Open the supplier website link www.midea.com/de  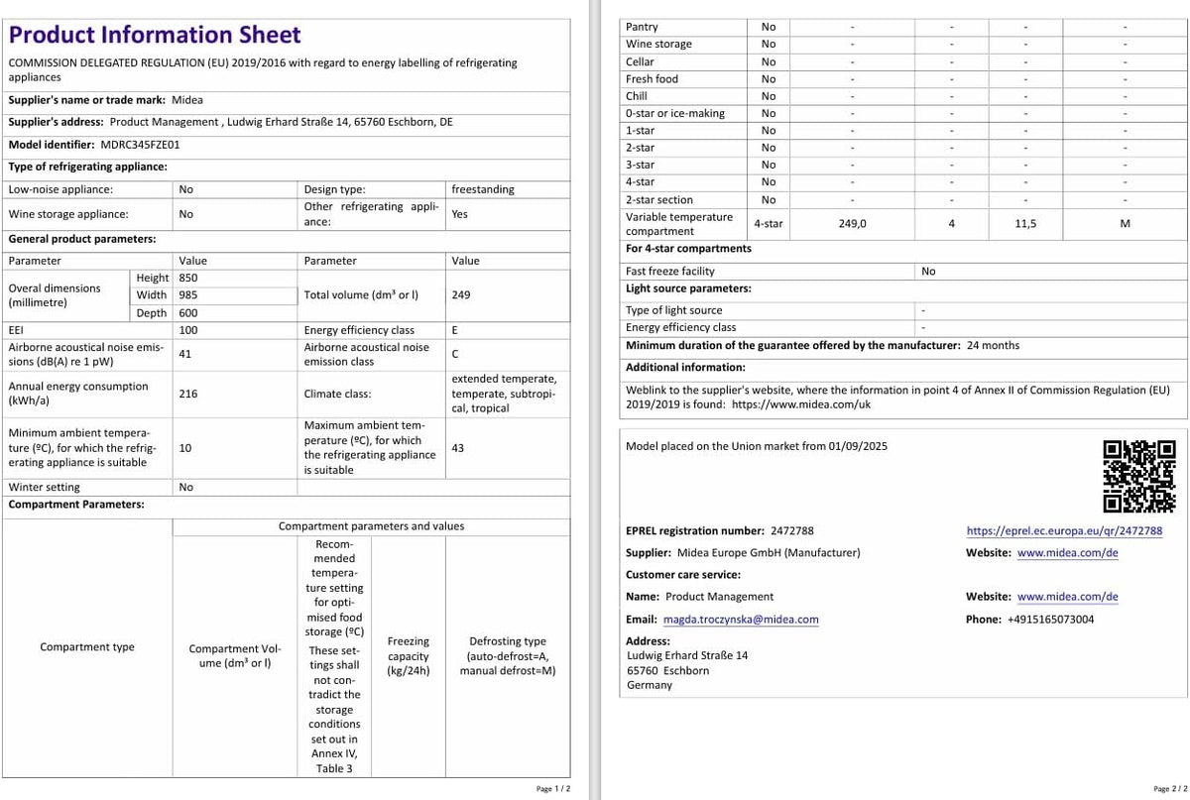(1068, 552)
